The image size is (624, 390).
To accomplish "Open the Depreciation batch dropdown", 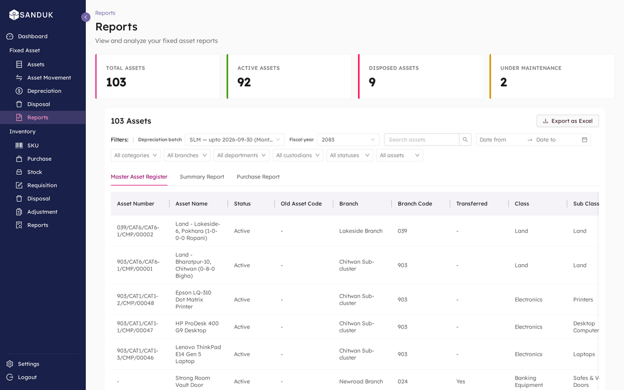I will [235, 140].
